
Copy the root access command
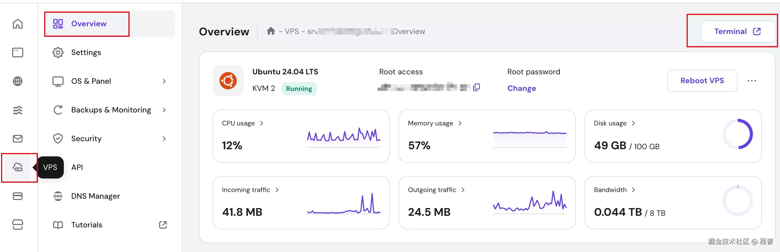pyautogui.click(x=476, y=87)
